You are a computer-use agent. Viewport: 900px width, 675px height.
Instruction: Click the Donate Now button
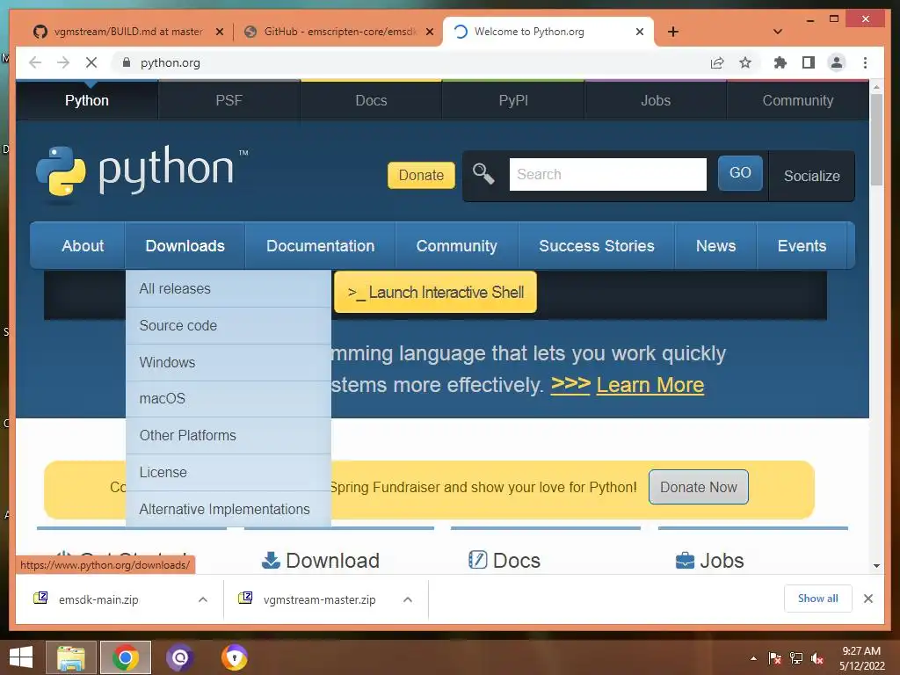(699, 487)
